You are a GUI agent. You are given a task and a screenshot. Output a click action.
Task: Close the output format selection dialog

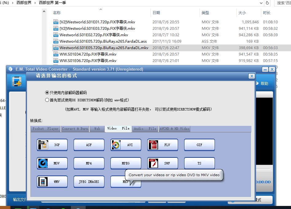point(252,76)
